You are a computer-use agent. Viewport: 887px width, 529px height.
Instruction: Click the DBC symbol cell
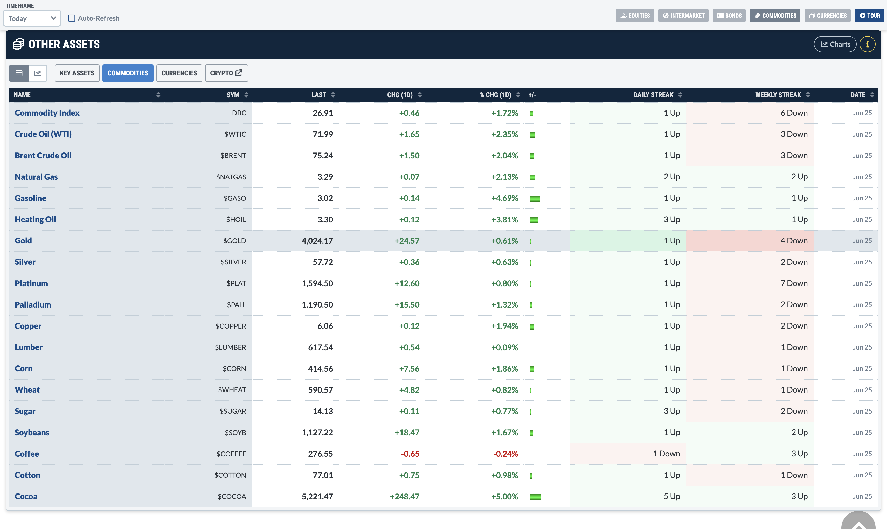click(x=239, y=113)
